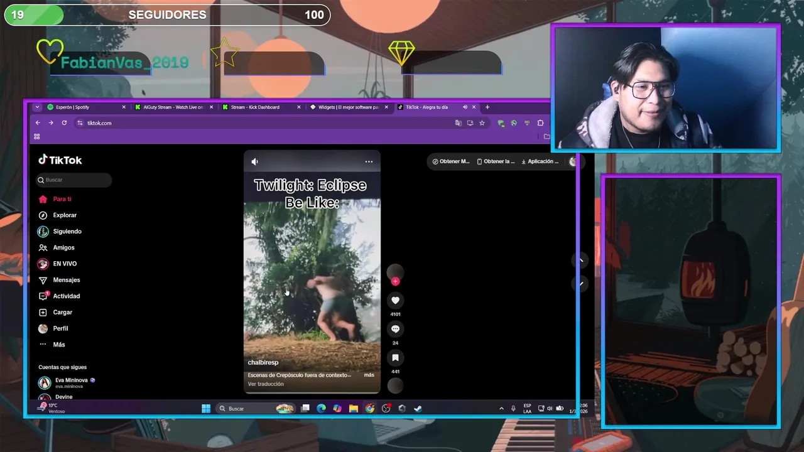This screenshot has height=452, width=804.
Task: Open the tab search dropdown chevron
Action: pyautogui.click(x=37, y=107)
